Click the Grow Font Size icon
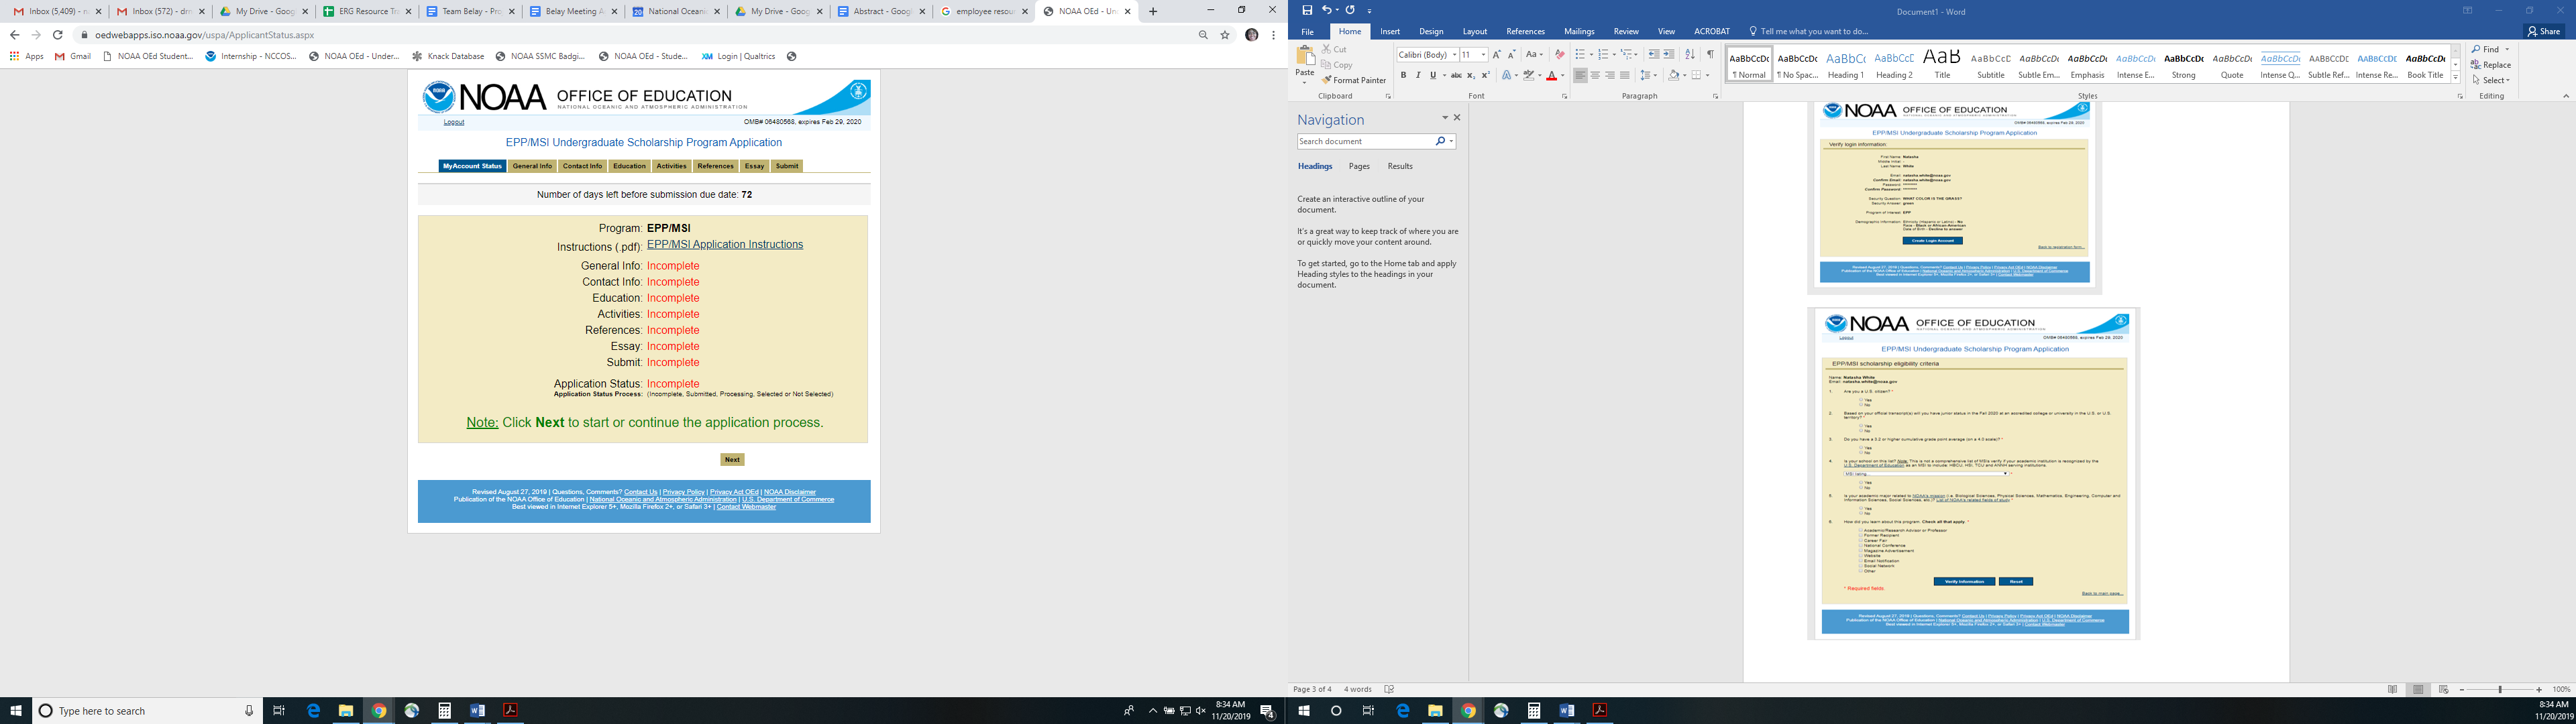This screenshot has width=2576, height=724. coord(1497,55)
